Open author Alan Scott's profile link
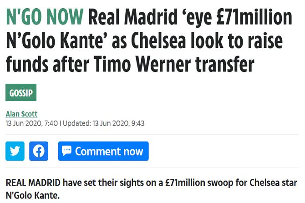The height and width of the screenshot is (203, 305). click(x=21, y=114)
